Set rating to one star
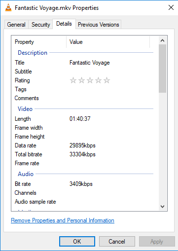The width and height of the screenshot is (178, 251). coord(73,80)
